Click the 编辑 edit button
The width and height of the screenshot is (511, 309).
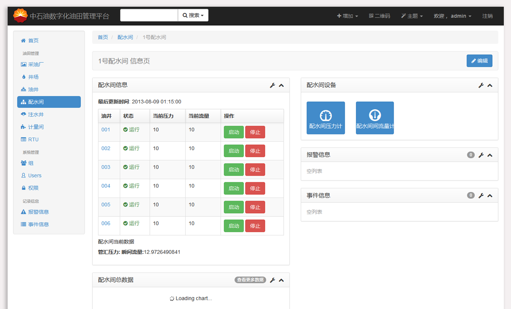[x=479, y=61]
